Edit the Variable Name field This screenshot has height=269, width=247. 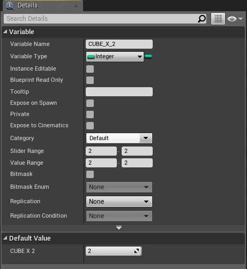point(119,44)
